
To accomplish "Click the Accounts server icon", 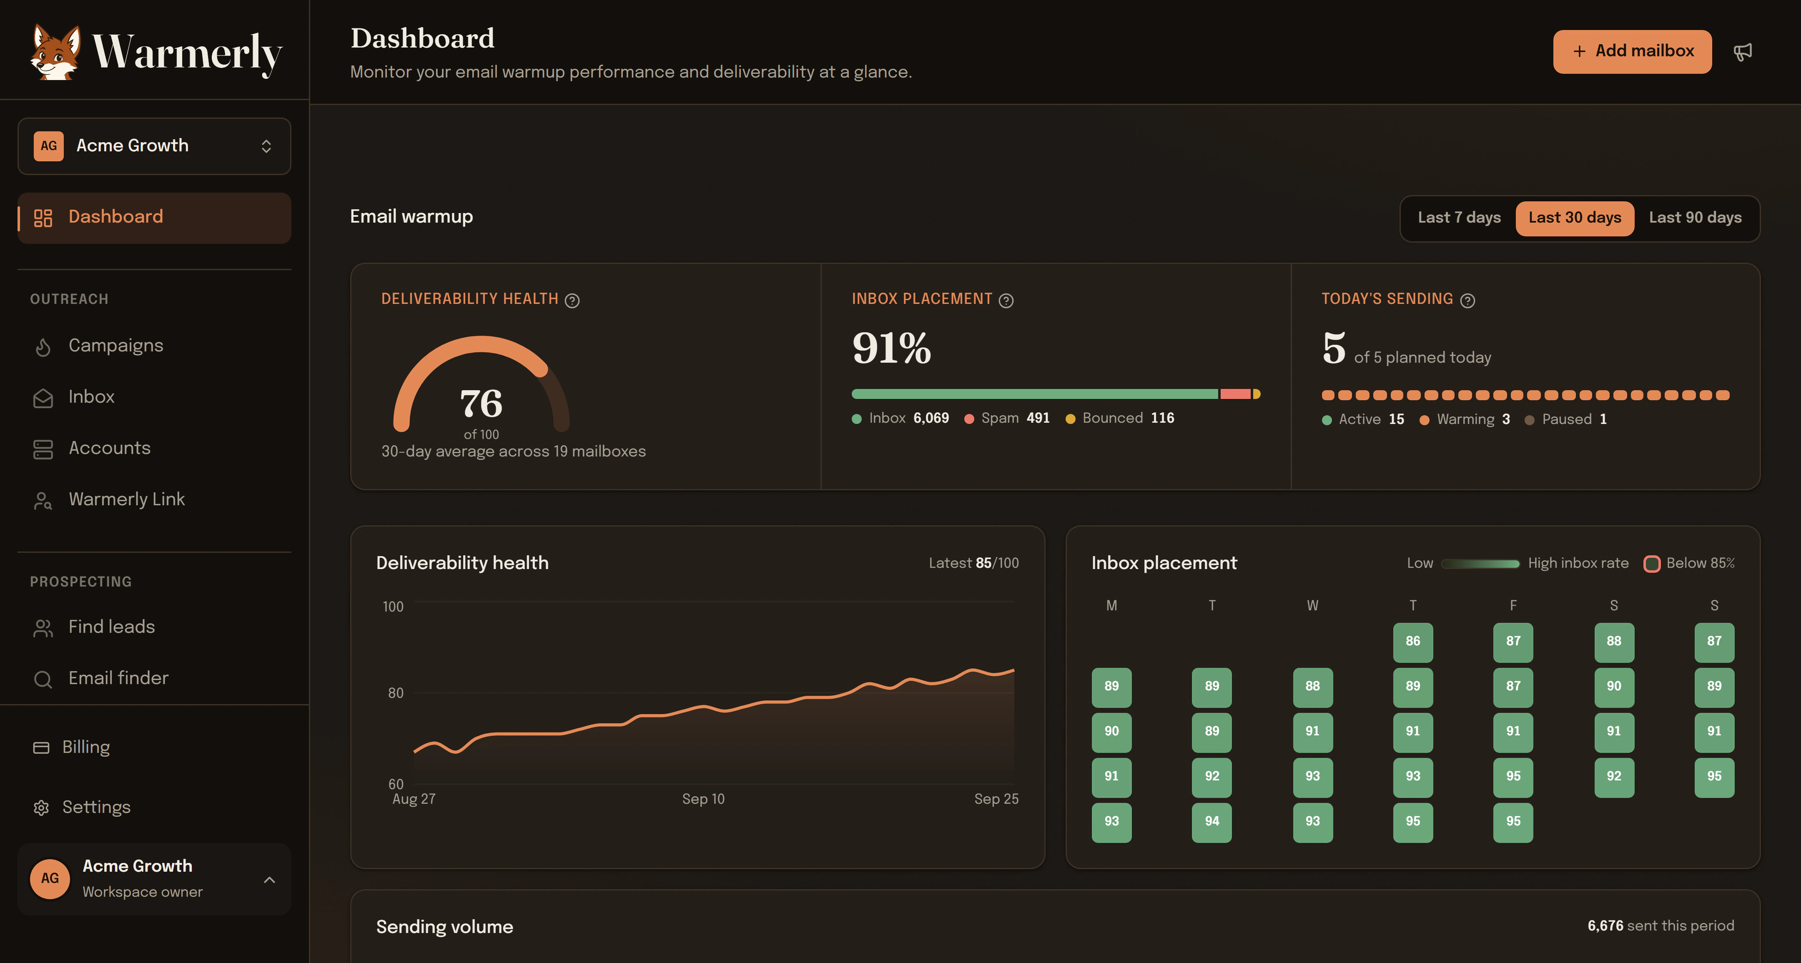I will pos(43,449).
